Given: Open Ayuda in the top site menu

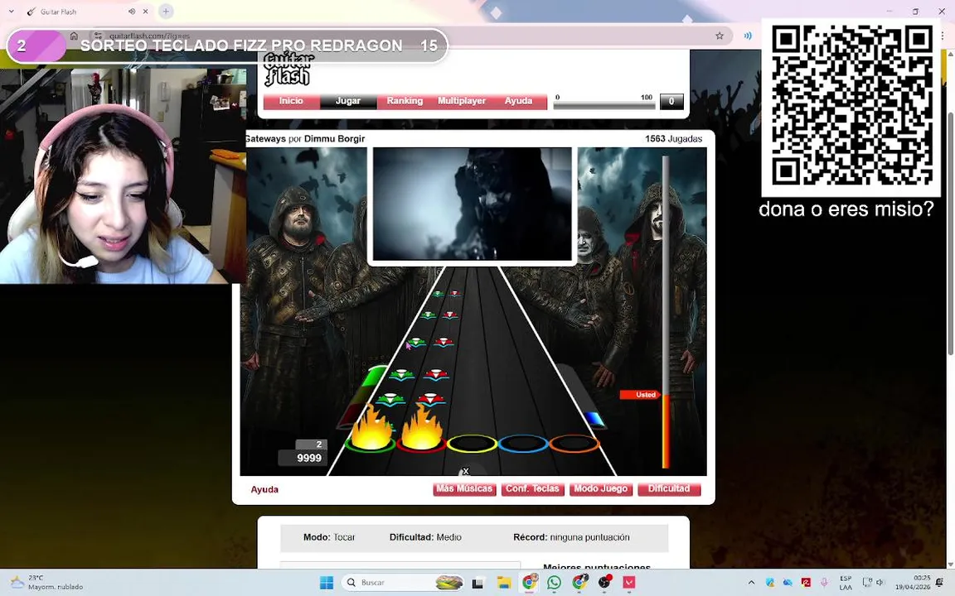Looking at the screenshot, I should (518, 102).
